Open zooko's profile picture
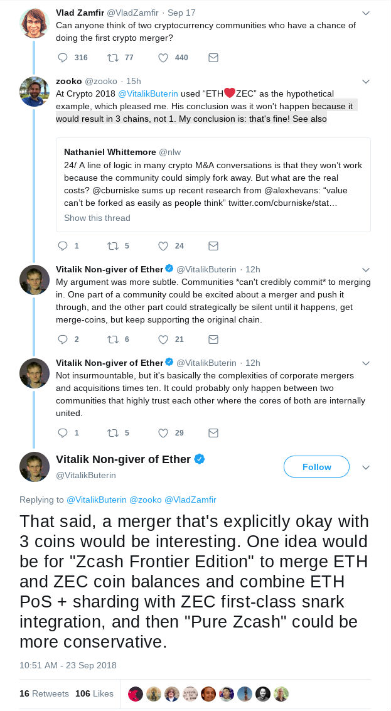This screenshot has width=391, height=711. coord(35,92)
